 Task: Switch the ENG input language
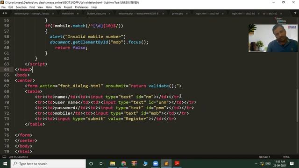click(x=268, y=164)
